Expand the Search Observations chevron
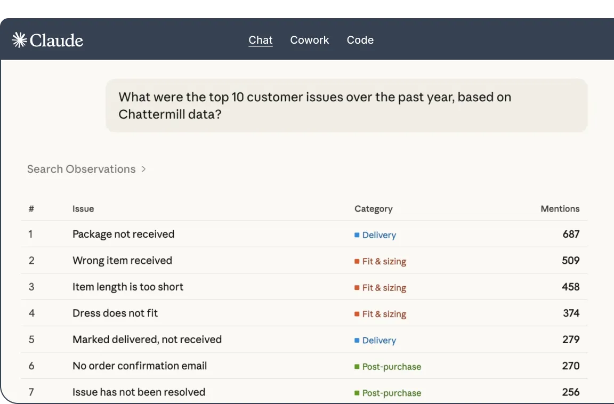 click(x=144, y=169)
